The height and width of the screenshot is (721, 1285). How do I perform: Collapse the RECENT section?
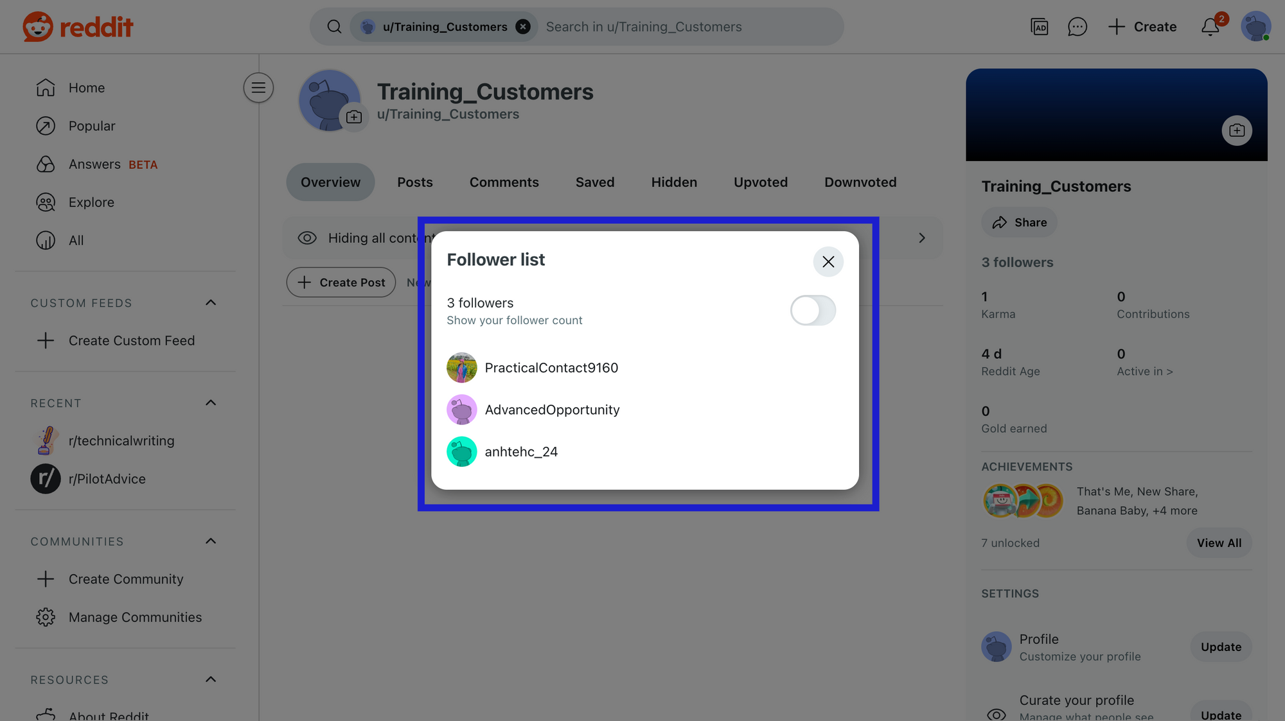[x=210, y=403]
